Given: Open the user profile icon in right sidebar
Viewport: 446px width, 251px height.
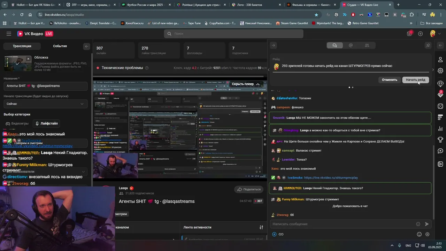Looking at the screenshot, I should pyautogui.click(x=440, y=60).
